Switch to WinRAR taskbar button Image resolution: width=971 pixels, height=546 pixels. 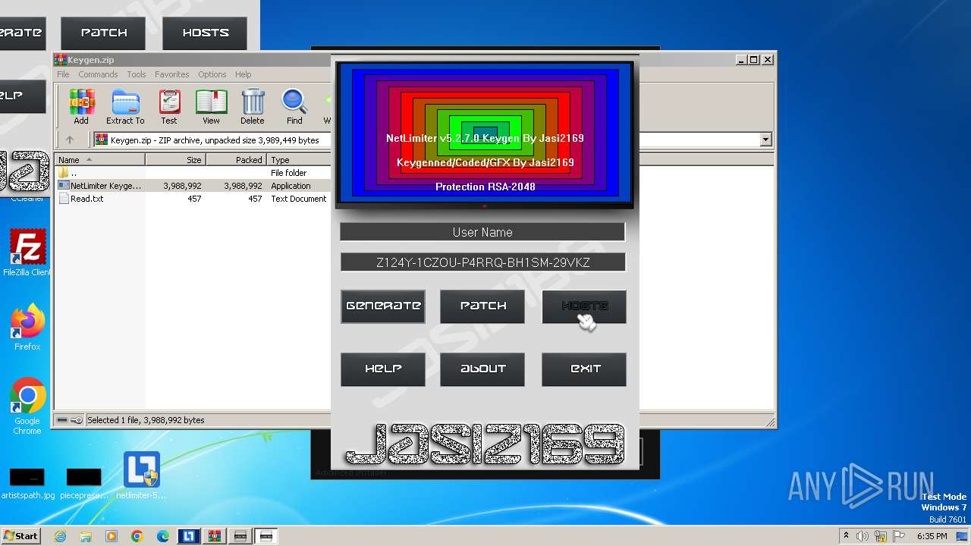tap(215, 536)
